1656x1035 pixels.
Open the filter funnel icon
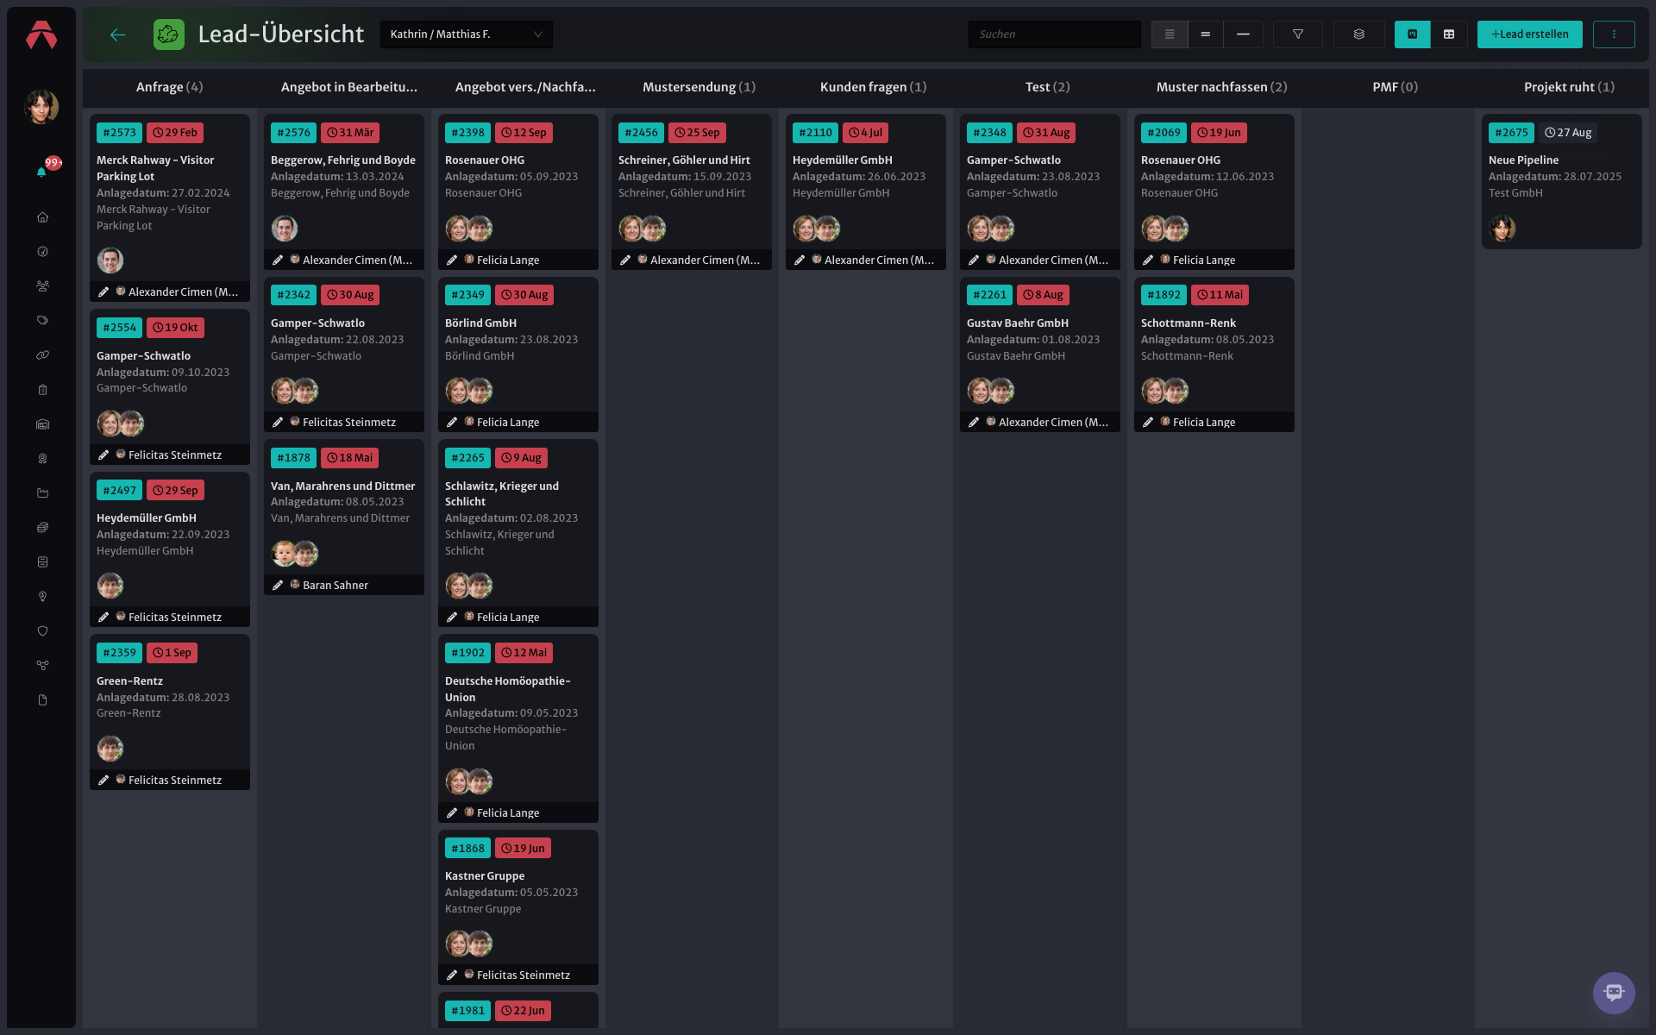[1297, 34]
